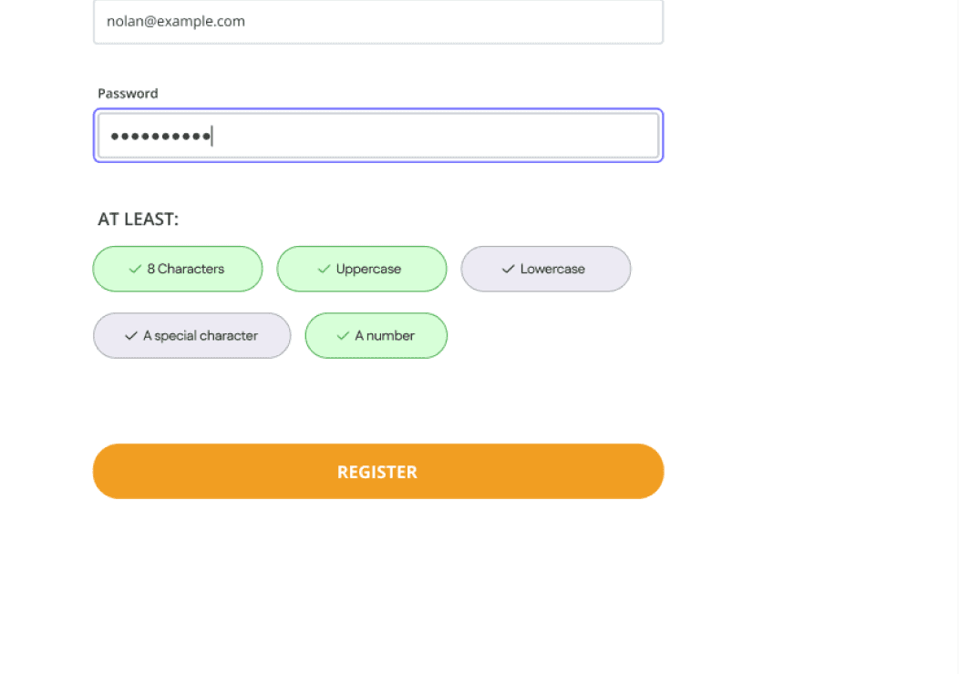This screenshot has width=959, height=674.
Task: Select the 8 Characters requirement chip
Action: pos(178,269)
